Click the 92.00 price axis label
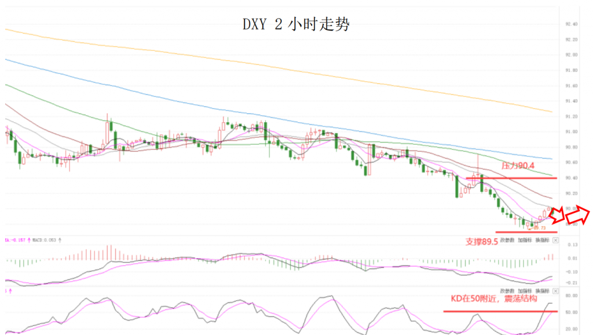Viewport: 593px width, 335px height. [572, 55]
